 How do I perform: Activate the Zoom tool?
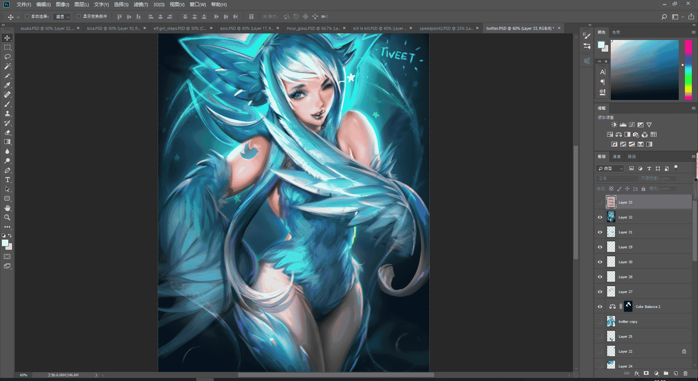tap(7, 217)
